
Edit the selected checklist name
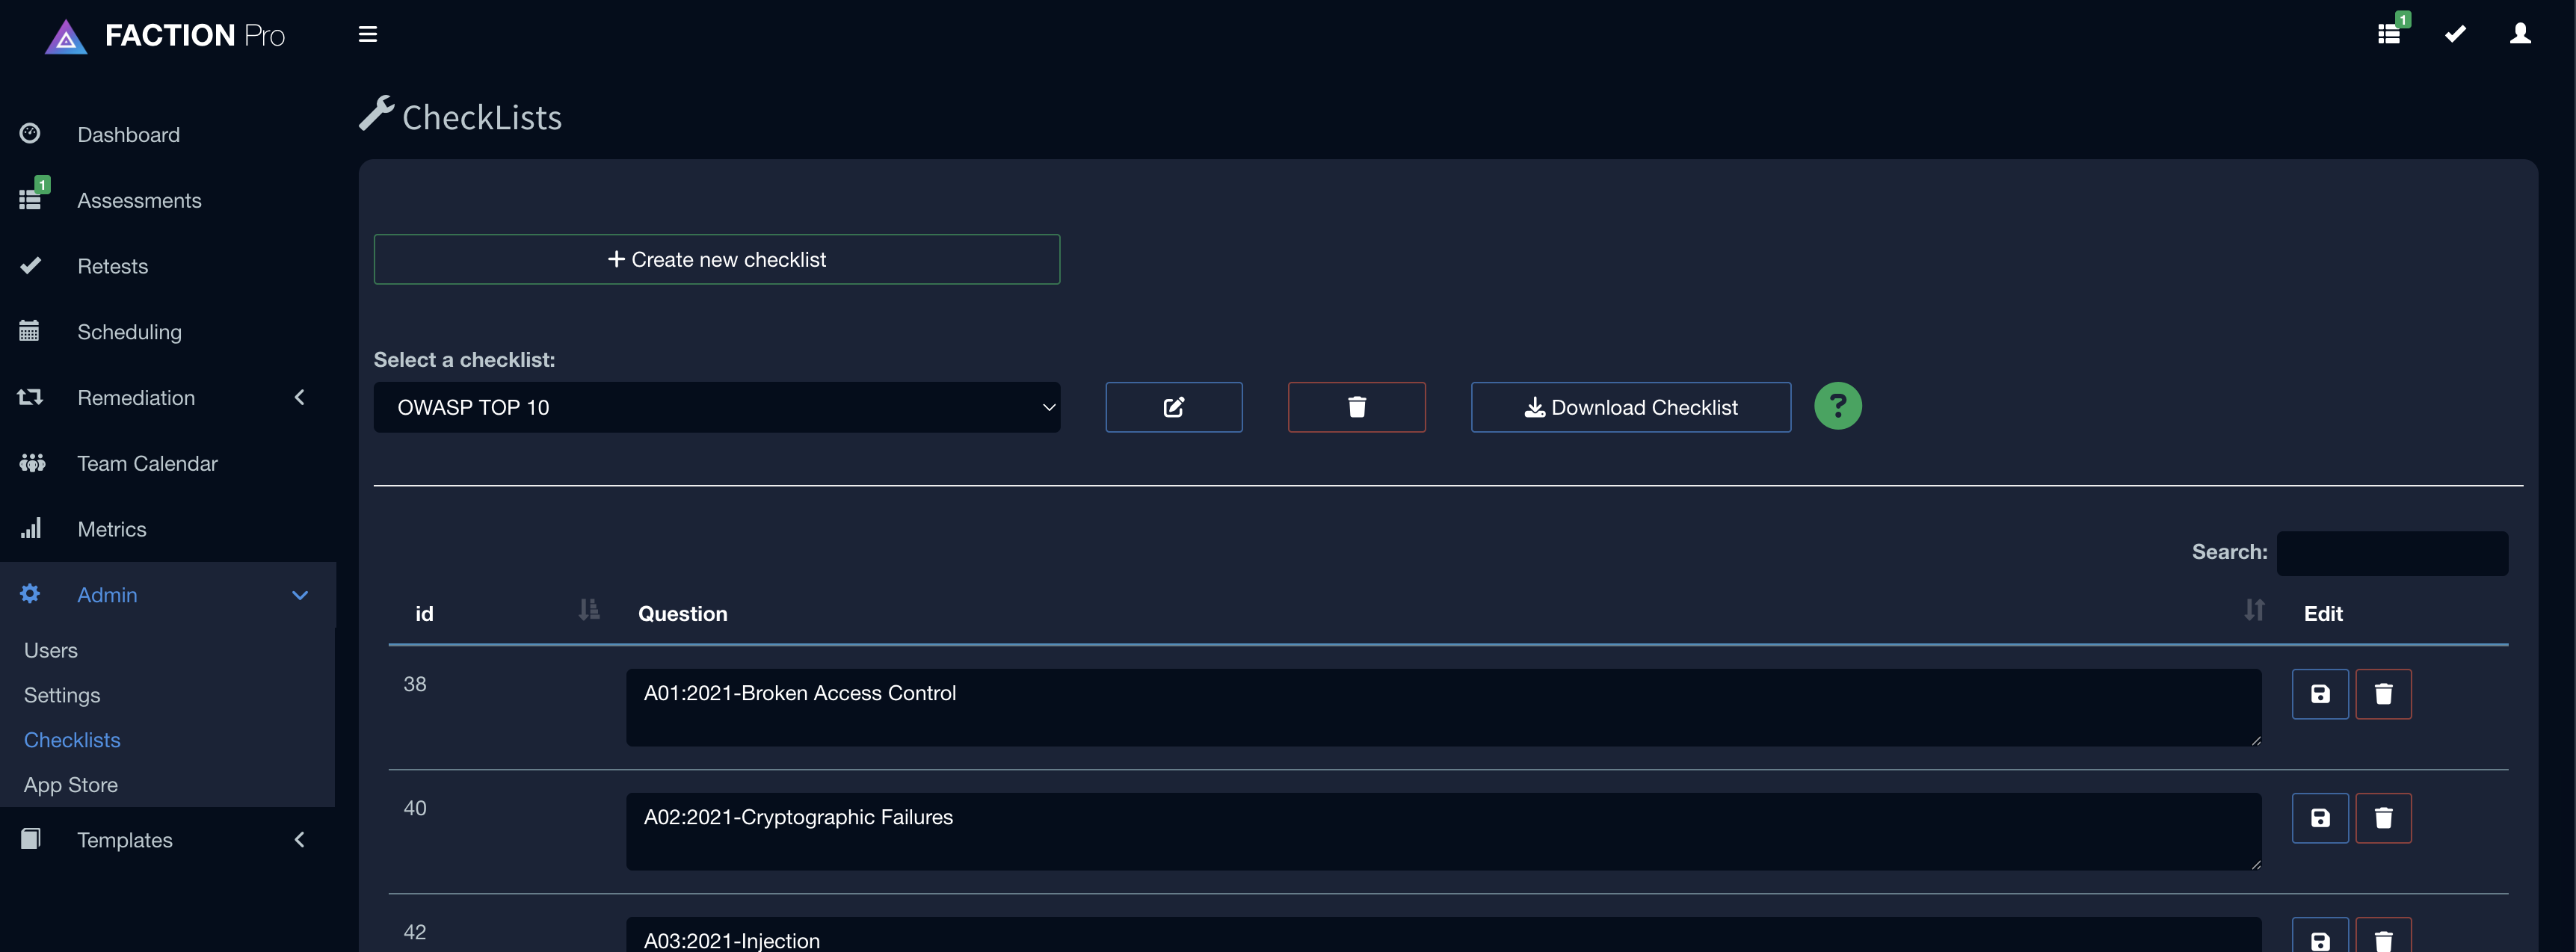pyautogui.click(x=1174, y=407)
